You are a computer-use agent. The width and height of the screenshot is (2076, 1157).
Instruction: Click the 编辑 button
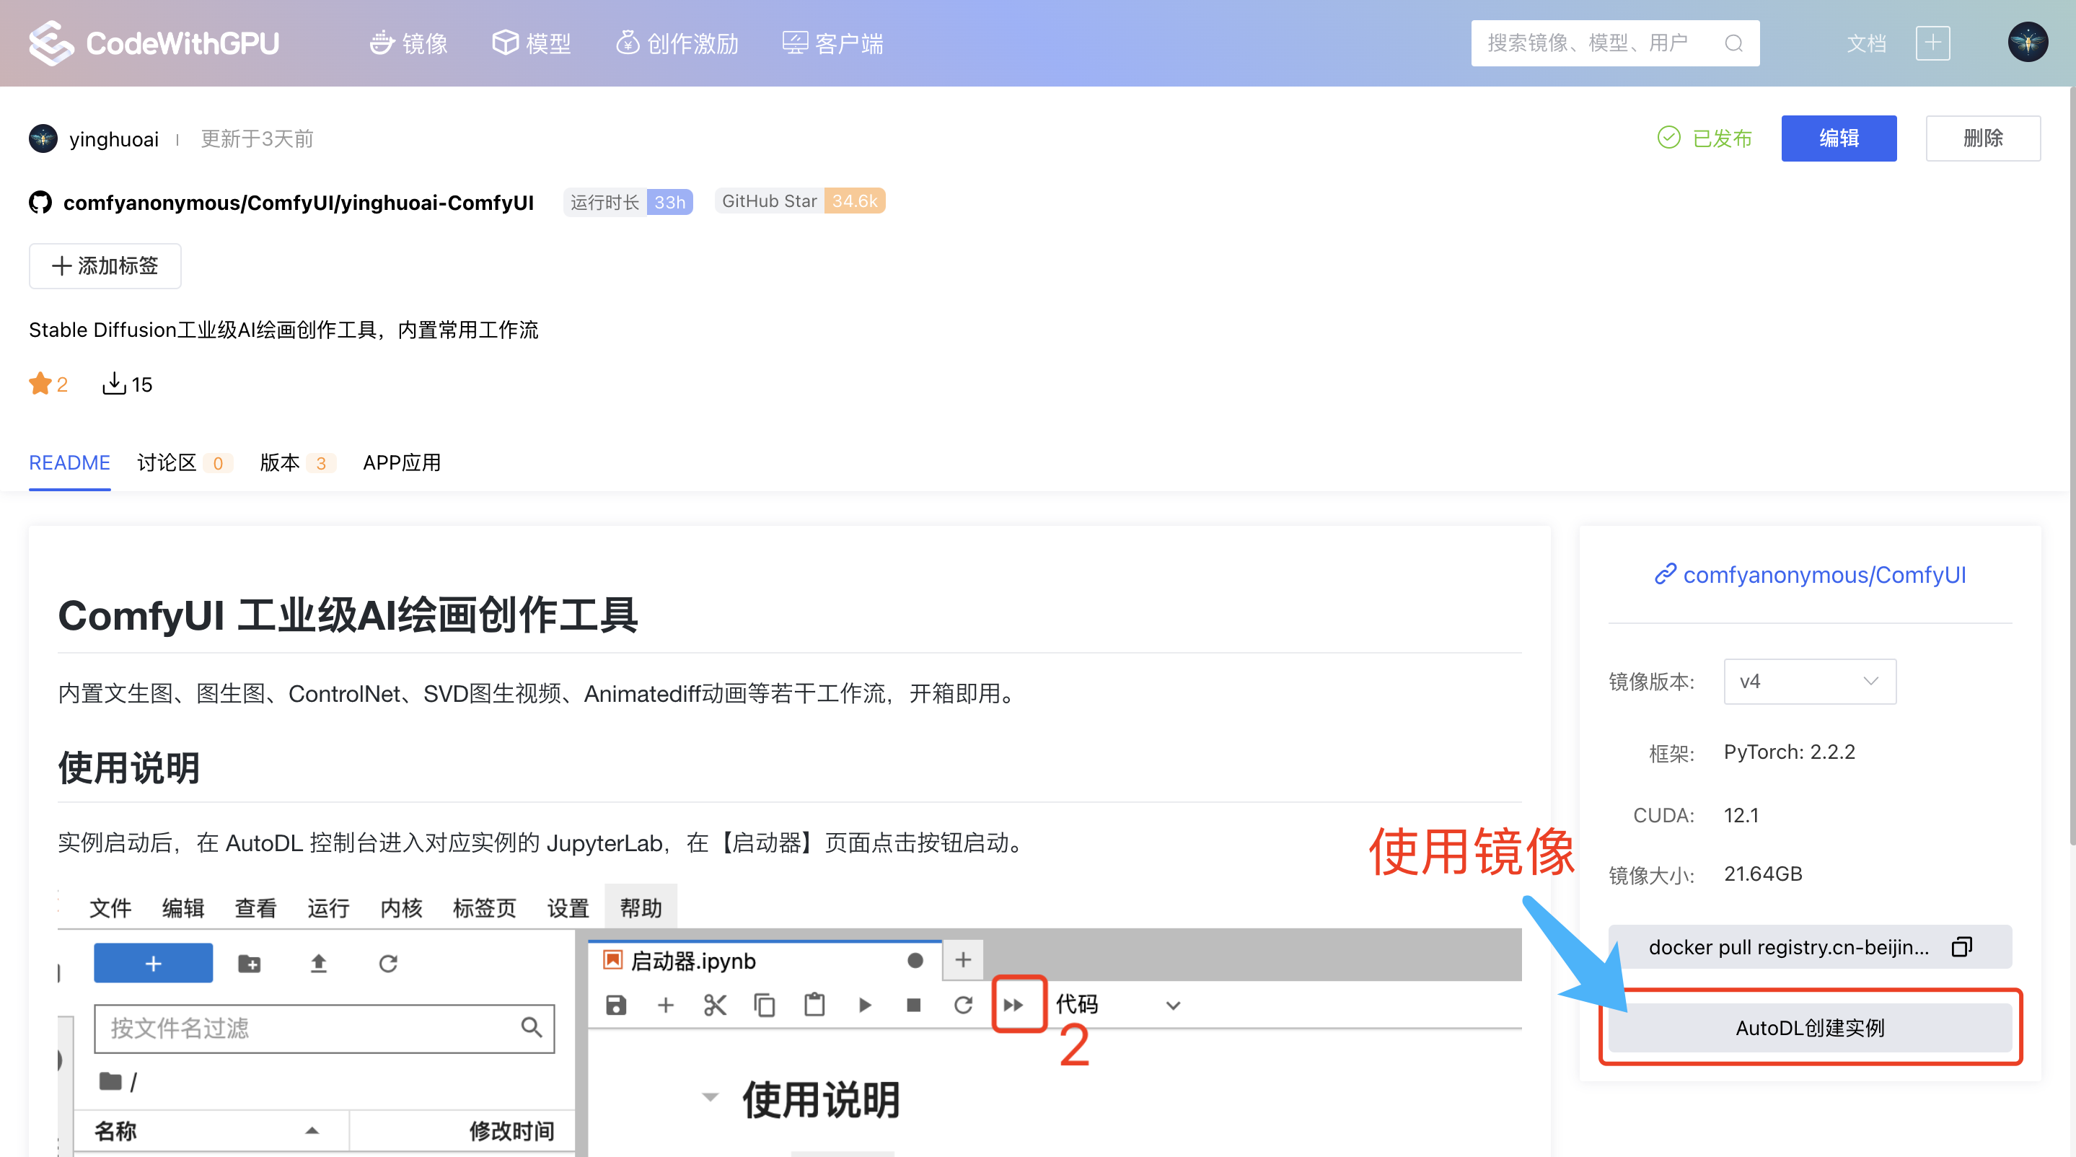[1839, 138]
